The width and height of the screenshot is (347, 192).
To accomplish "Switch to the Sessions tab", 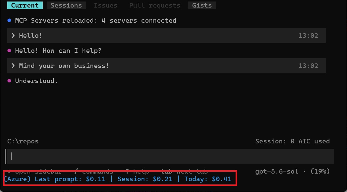I will click(x=66, y=5).
